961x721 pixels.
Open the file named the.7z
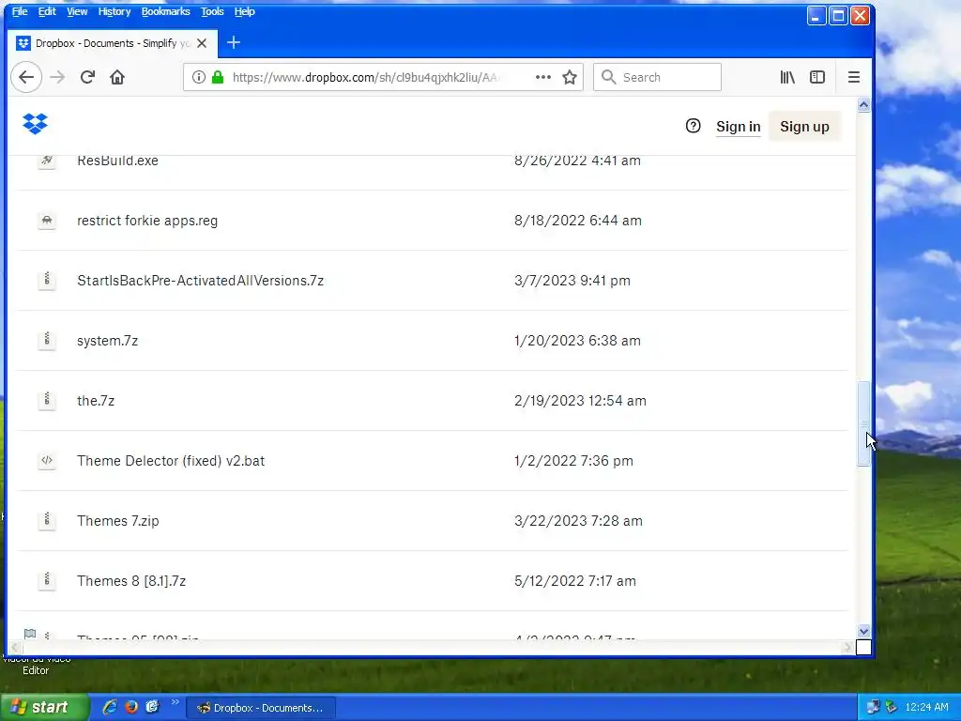point(96,401)
